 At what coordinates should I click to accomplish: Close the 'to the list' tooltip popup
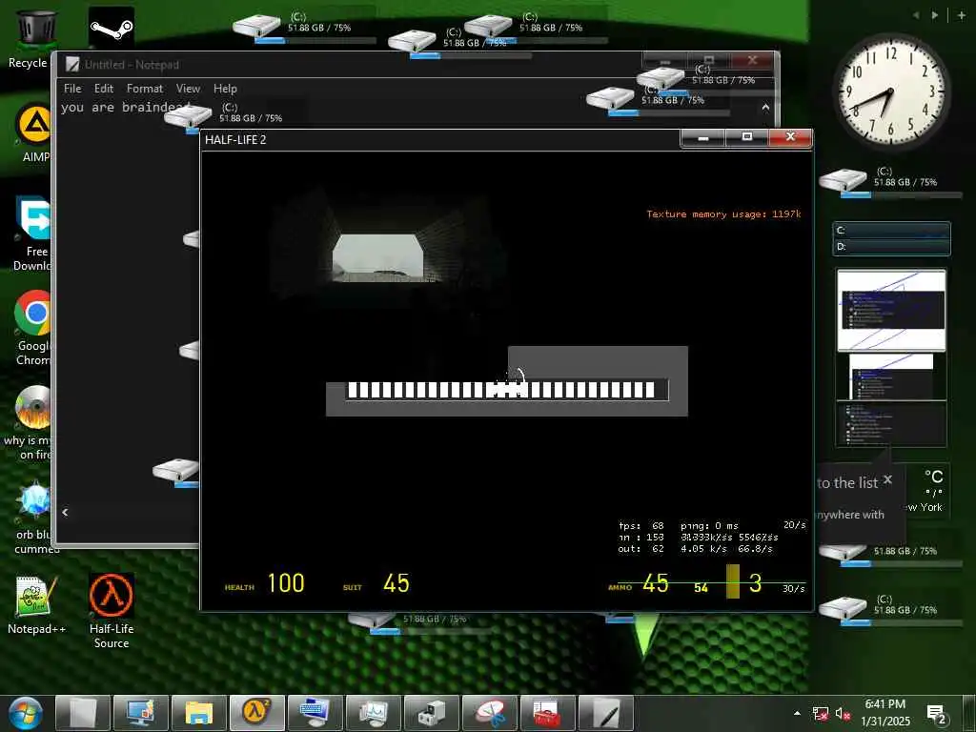[888, 479]
